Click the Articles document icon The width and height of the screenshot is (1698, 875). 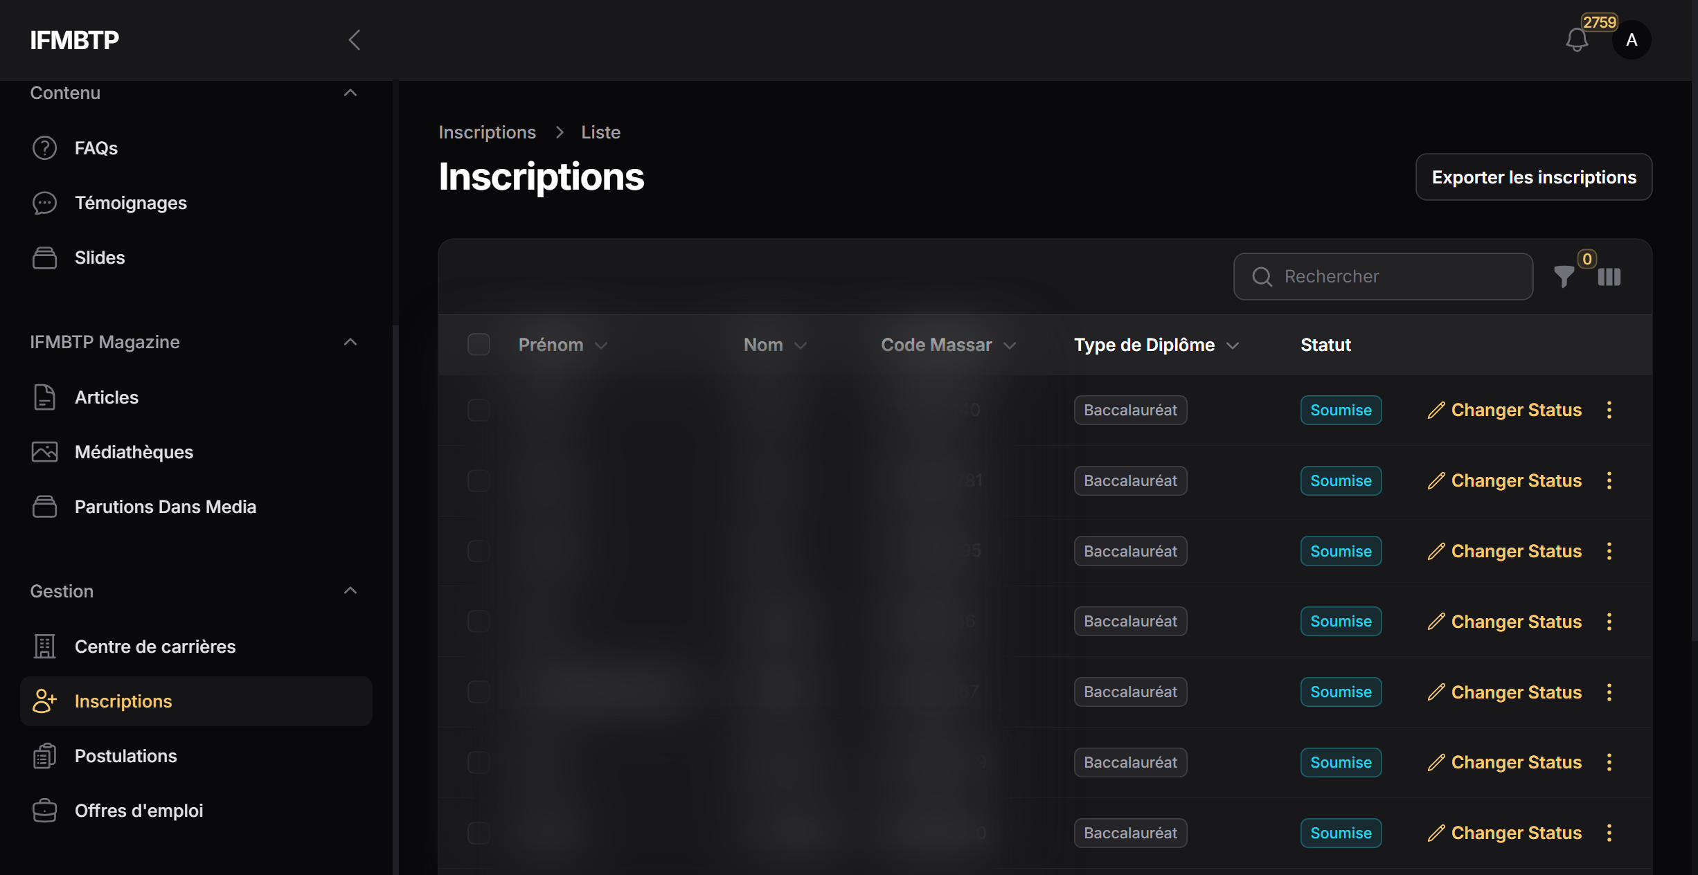pyautogui.click(x=44, y=397)
